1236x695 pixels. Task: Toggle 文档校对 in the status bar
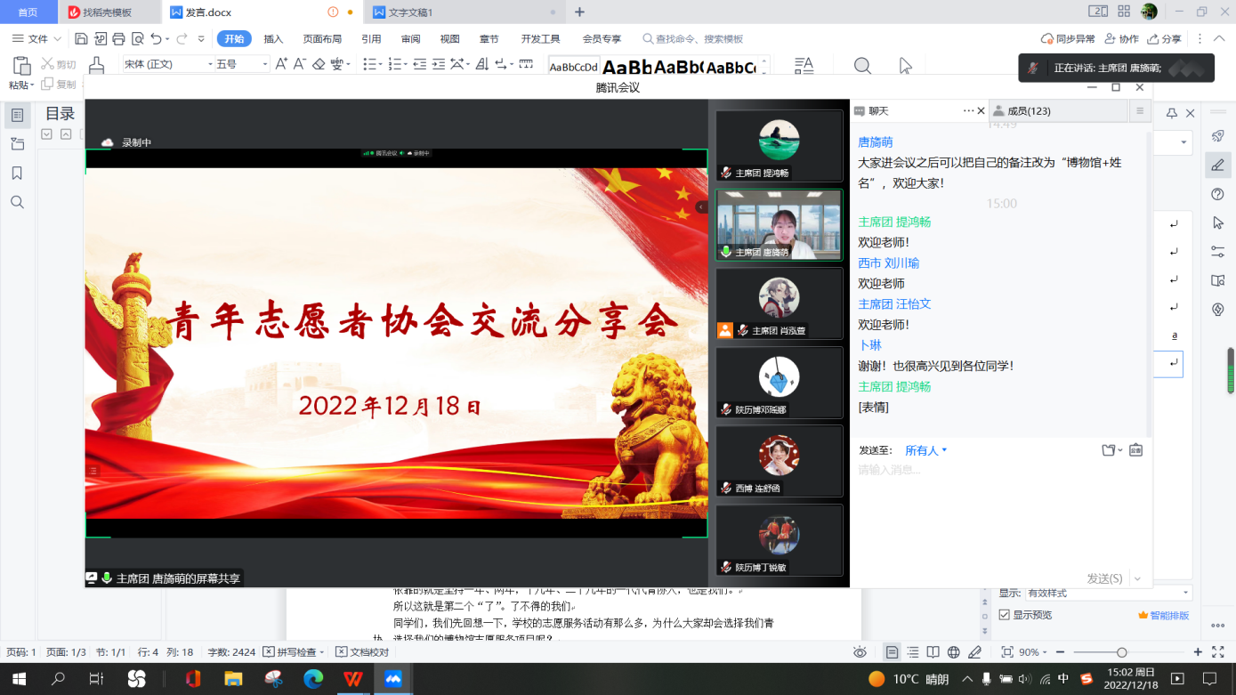point(362,652)
